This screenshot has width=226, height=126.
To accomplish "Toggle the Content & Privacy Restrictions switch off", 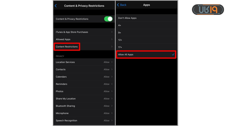I will (x=108, y=19).
